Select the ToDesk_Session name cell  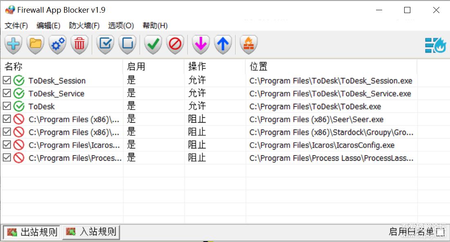57,81
